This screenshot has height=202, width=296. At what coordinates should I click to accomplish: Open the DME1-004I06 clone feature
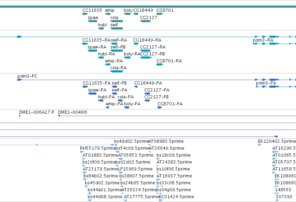click(x=177, y=116)
